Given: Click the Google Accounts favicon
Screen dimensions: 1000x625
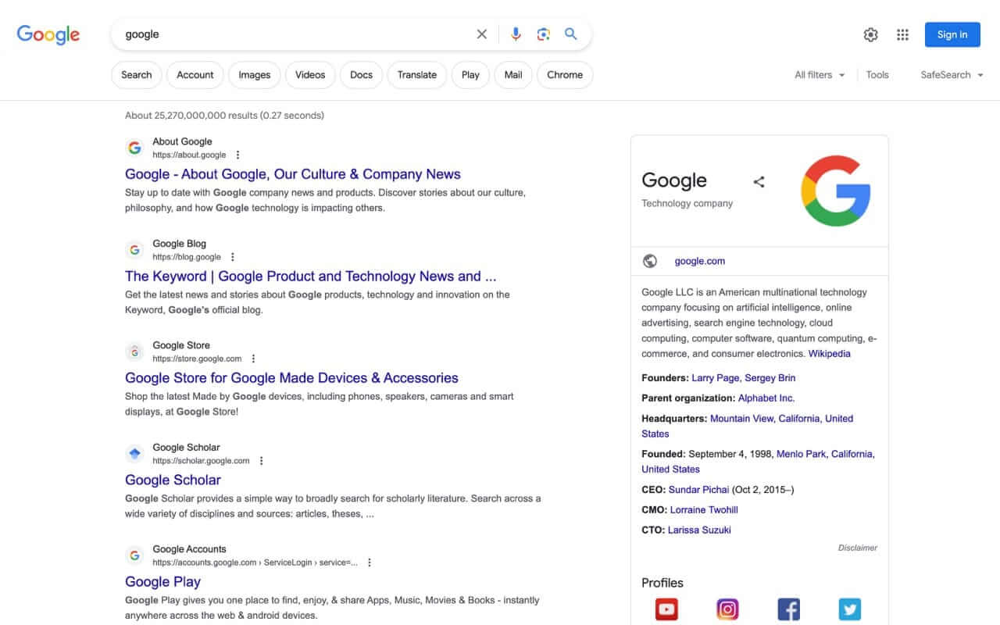Looking at the screenshot, I should pos(135,555).
